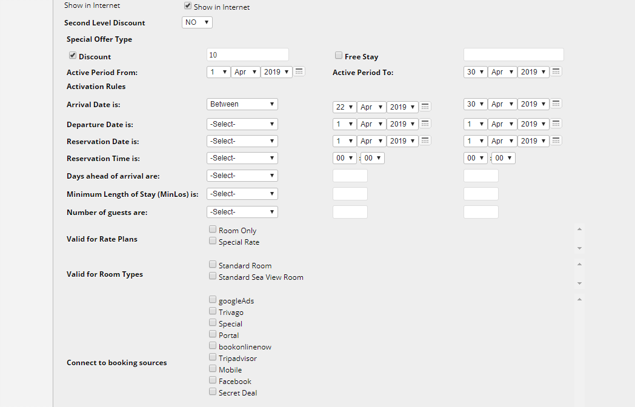
Task: Click first Minimum Length of Stay field
Action: tap(350, 194)
